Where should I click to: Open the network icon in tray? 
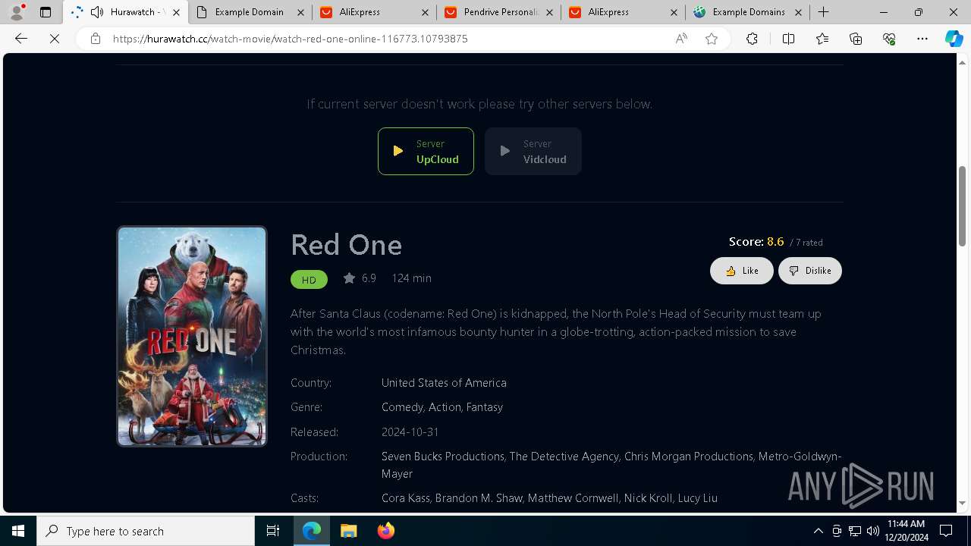855,531
